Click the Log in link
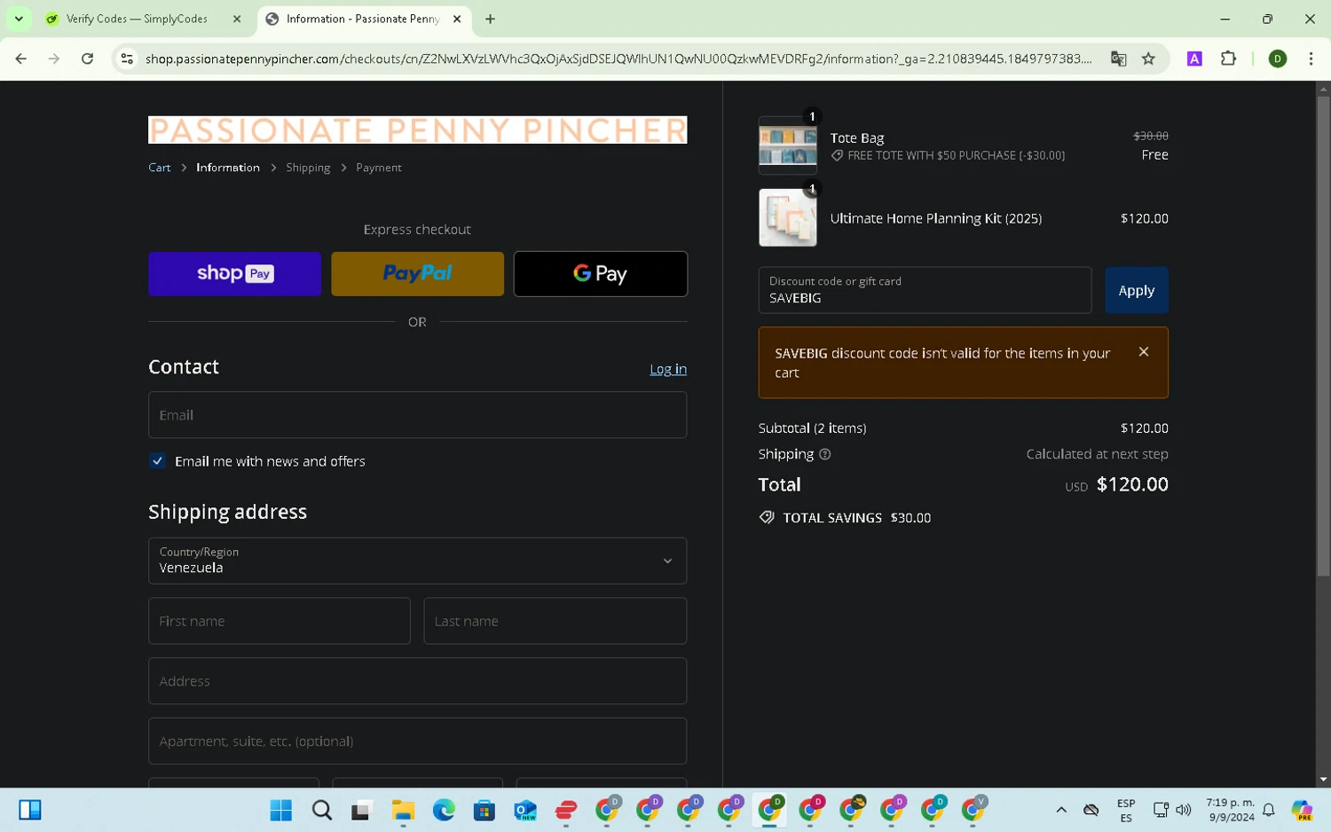Image resolution: width=1331 pixels, height=832 pixels. coord(668,369)
